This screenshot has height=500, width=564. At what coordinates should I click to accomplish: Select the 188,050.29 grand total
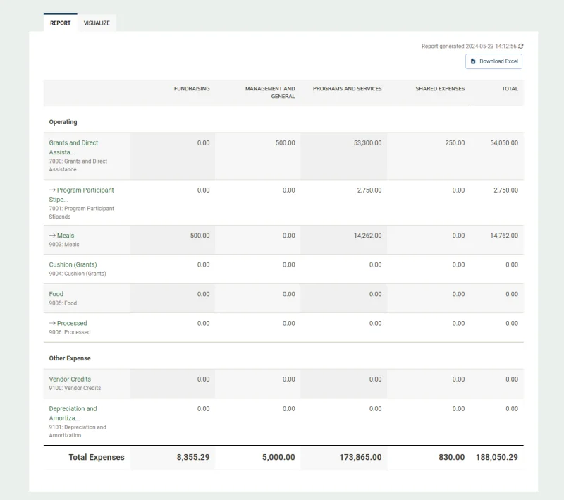[x=497, y=457]
